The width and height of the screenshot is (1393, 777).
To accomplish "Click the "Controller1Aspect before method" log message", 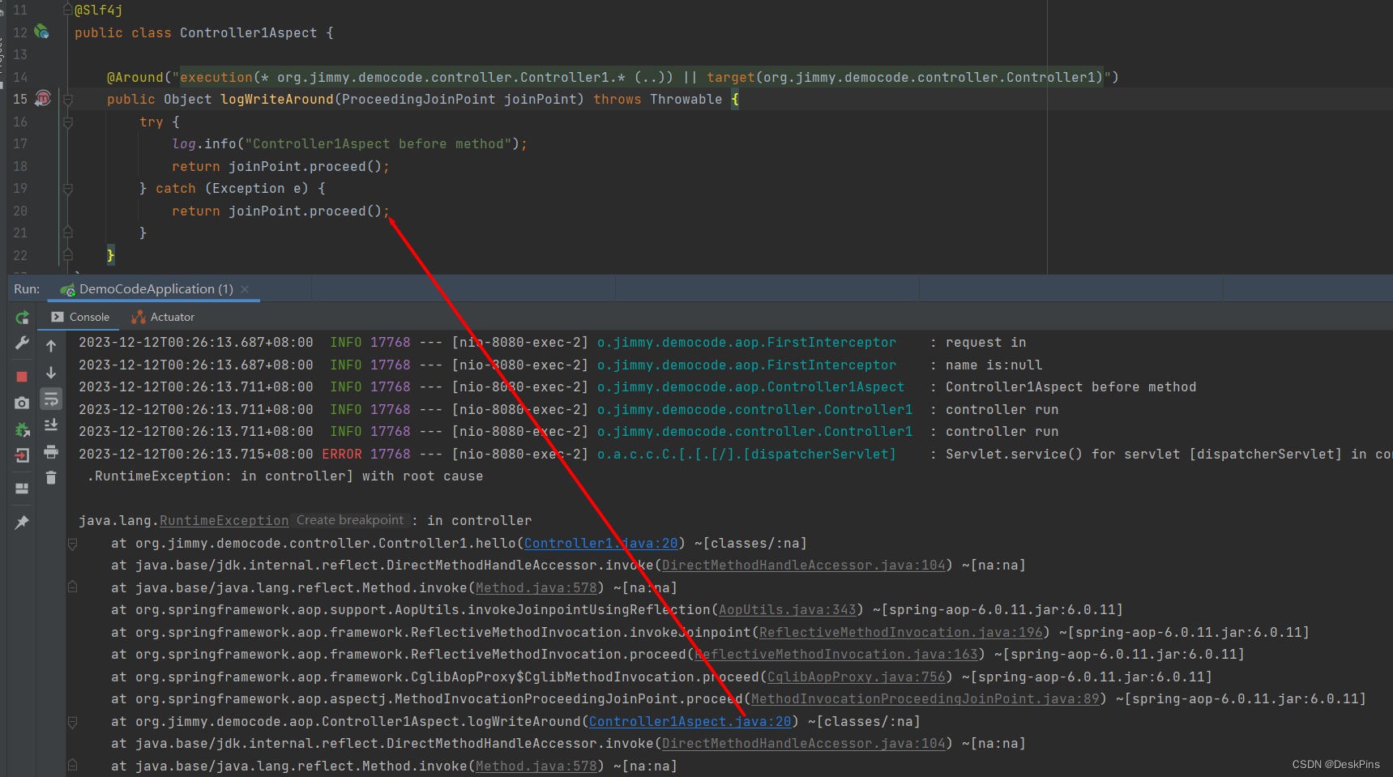I will coord(1070,387).
